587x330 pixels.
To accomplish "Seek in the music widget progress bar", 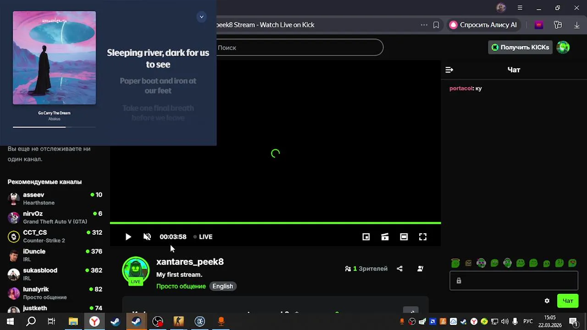I will 54,127.
